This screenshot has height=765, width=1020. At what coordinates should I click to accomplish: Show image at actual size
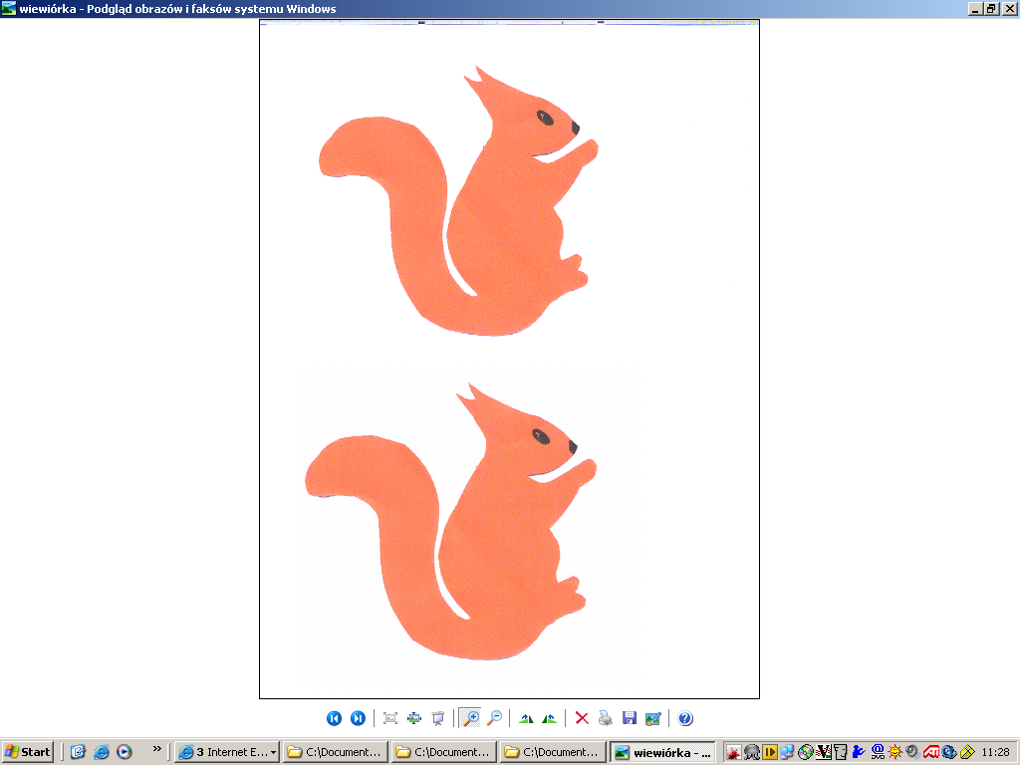click(414, 718)
